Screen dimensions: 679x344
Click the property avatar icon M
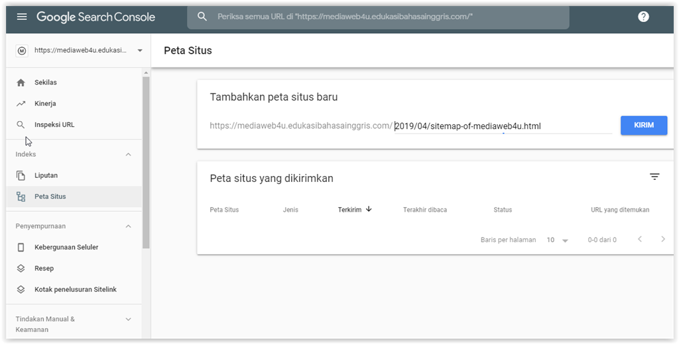pyautogui.click(x=22, y=50)
